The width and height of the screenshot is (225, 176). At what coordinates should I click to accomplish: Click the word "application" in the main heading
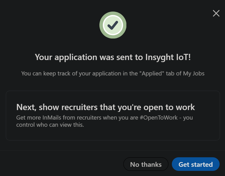click(x=76, y=57)
